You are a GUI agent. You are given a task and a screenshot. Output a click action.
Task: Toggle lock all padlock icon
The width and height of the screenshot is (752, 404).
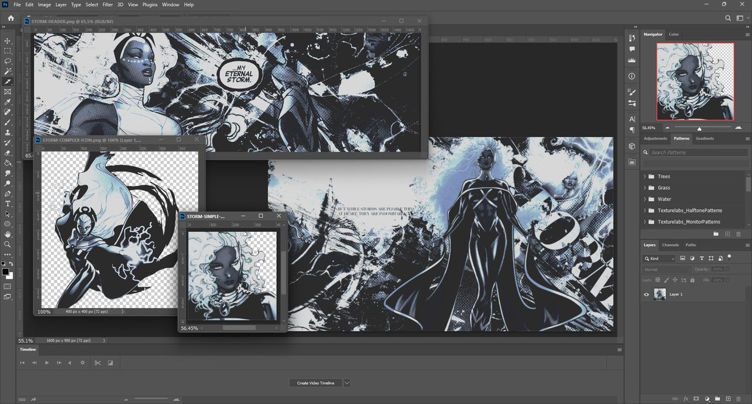[x=692, y=280]
